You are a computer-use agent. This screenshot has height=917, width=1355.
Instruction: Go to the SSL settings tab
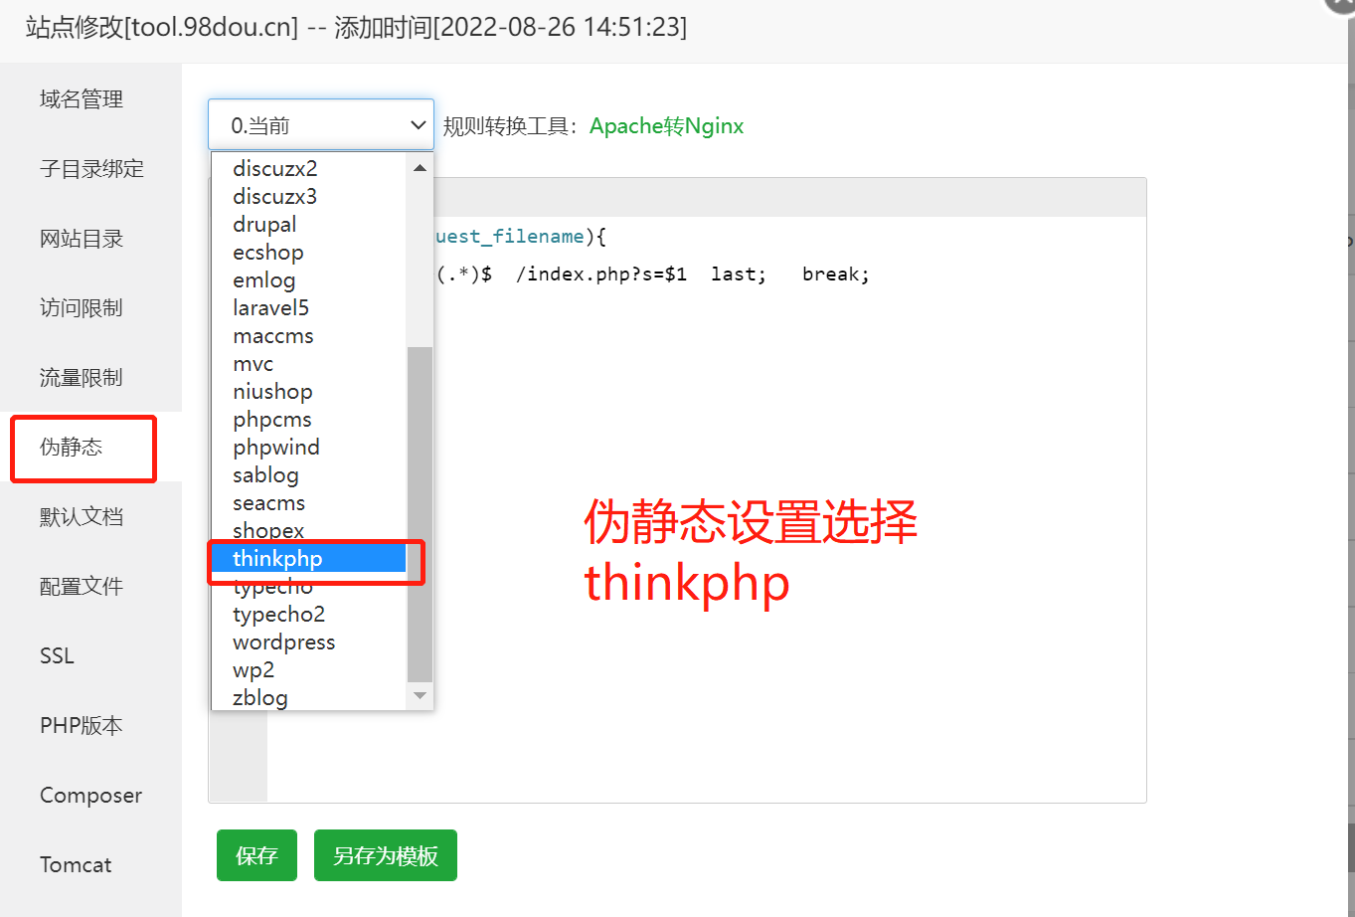click(58, 656)
